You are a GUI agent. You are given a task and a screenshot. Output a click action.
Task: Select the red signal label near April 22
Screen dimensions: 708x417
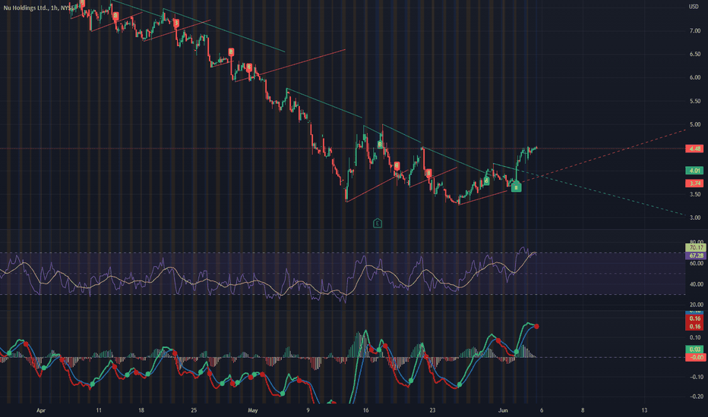(x=176, y=23)
